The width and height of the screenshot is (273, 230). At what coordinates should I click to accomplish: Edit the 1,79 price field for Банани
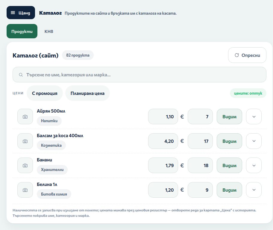(x=163, y=165)
